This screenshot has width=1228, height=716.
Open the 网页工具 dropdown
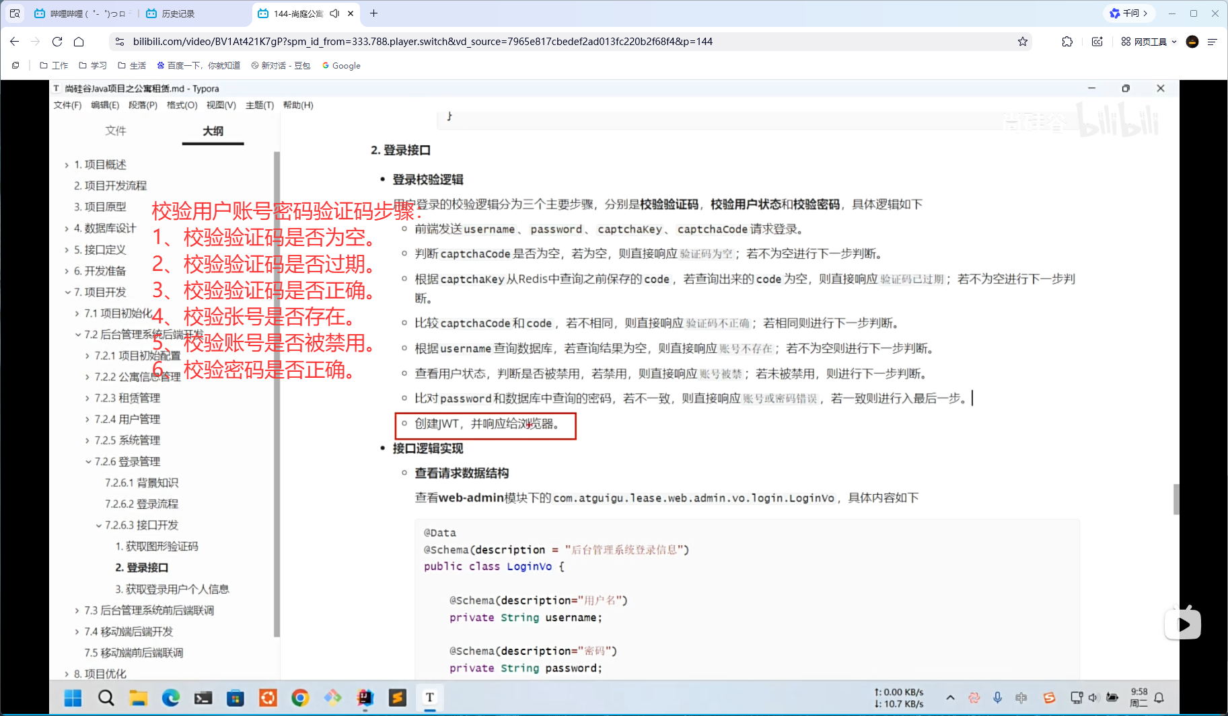coord(1149,42)
